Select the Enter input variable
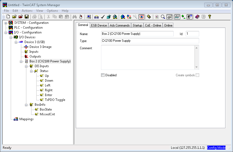This screenshot has width=233, height=152. [x=48, y=95]
